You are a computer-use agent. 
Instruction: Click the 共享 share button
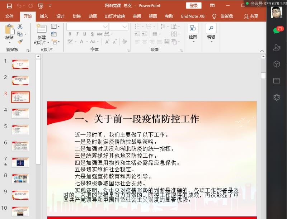[x=251, y=16]
